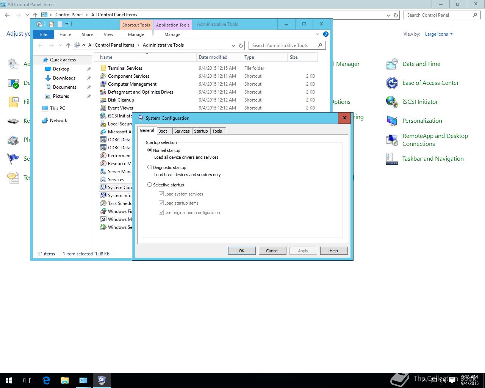
Task: Open Ease of Access Center icon
Action: [x=392, y=83]
